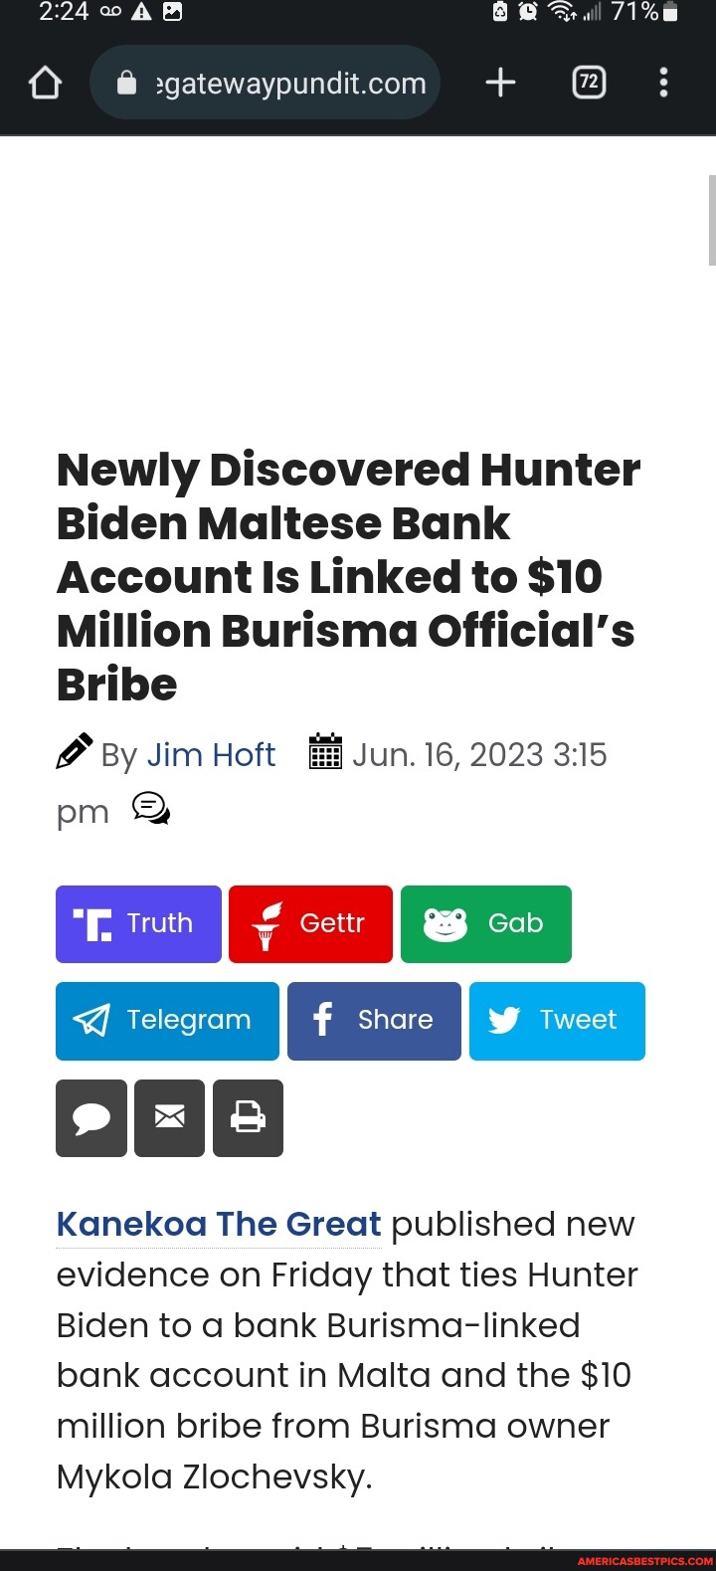Post the article to Gab
The width and height of the screenshot is (716, 1571).
pos(486,923)
